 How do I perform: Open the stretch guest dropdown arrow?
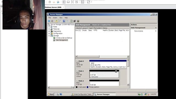91,2
